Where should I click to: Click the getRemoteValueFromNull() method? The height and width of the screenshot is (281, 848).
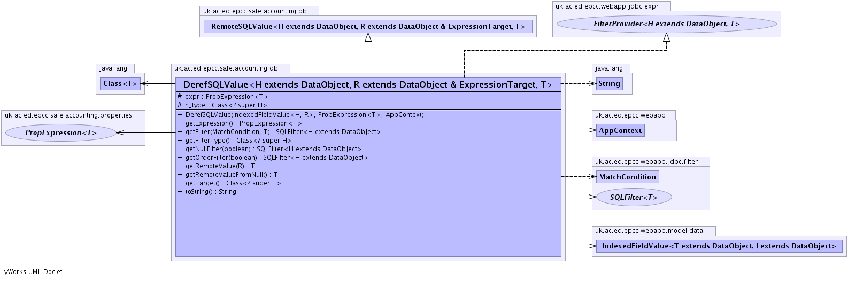231,175
